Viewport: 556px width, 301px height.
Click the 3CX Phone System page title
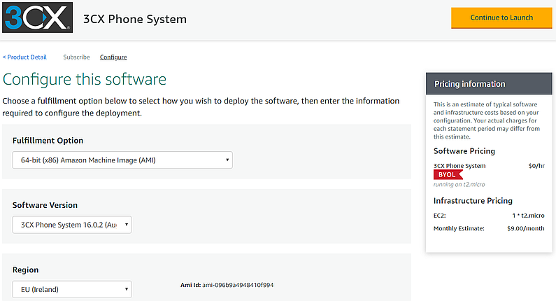135,19
